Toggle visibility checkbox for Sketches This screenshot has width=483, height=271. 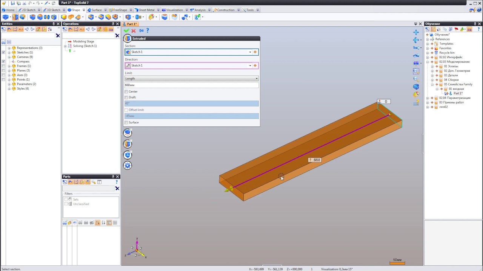3,52
